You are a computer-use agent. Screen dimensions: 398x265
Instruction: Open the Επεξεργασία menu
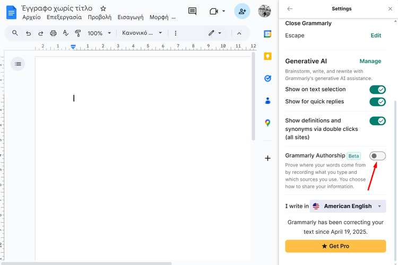click(x=64, y=17)
